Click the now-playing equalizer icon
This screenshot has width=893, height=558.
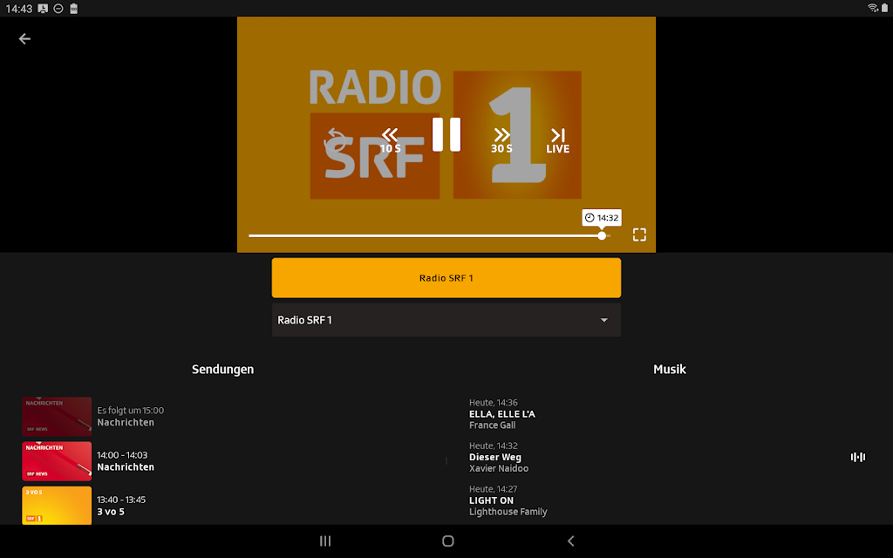coord(858,457)
